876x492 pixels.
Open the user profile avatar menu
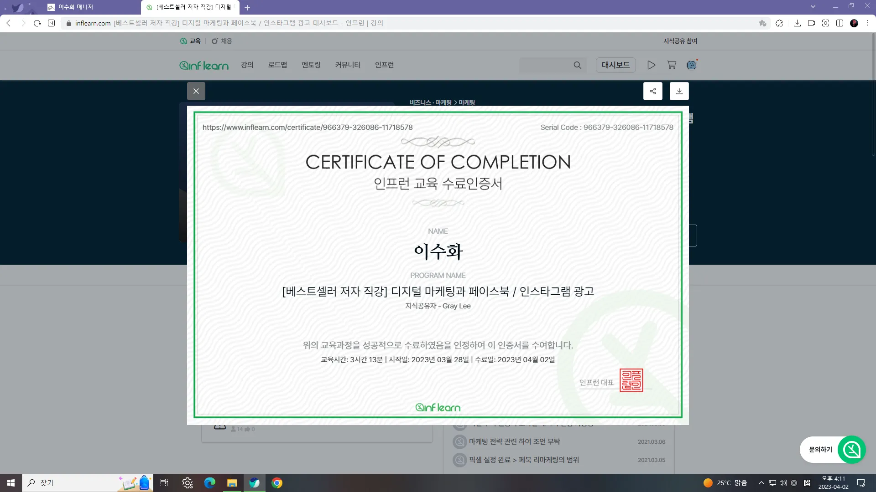click(692, 65)
